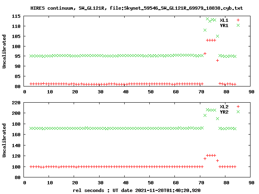Click the 'rel seconds : UT date' axis label
259x194 pixels.
tap(137, 190)
